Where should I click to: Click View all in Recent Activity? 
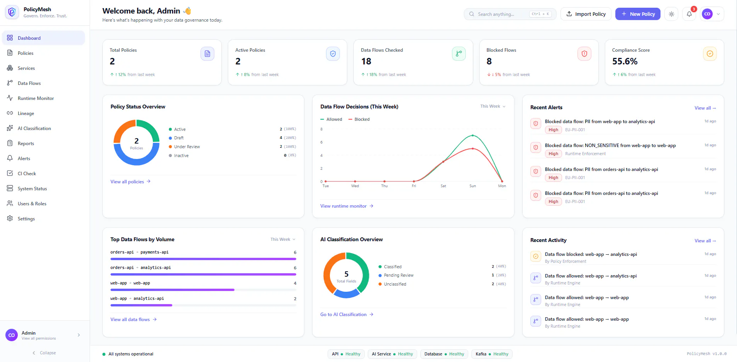(705, 241)
